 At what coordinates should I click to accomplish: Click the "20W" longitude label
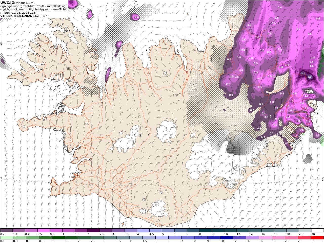coord(135,1)
